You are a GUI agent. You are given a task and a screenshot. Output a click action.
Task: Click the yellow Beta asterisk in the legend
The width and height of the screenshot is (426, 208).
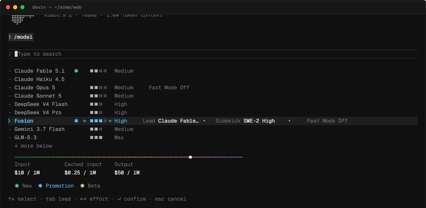82,186
